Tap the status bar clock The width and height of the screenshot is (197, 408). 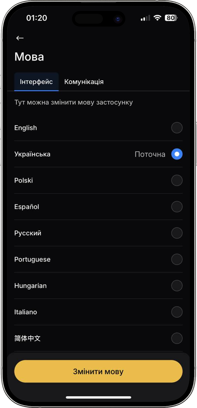(37, 18)
